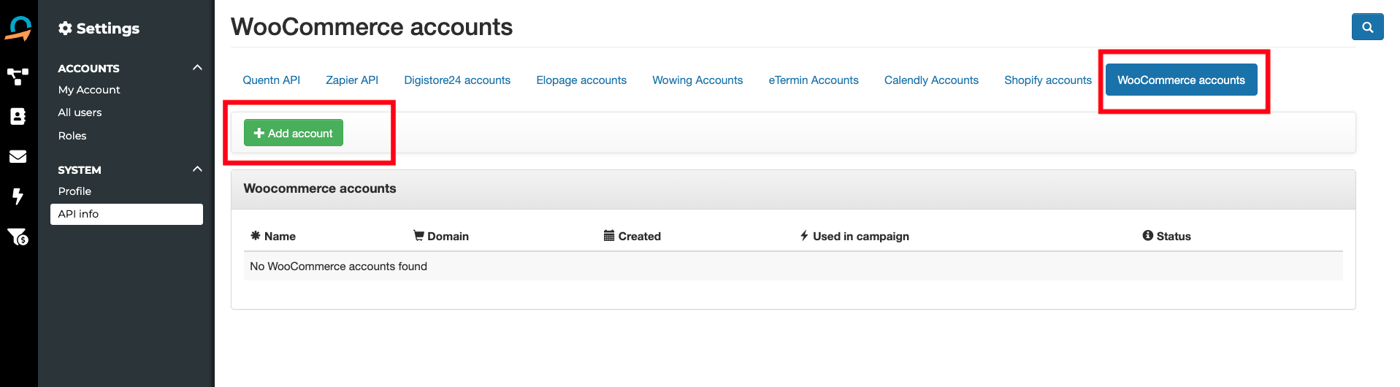Switch to Calendly Accounts tab
Viewport: 1400px width, 387px height.
931,80
